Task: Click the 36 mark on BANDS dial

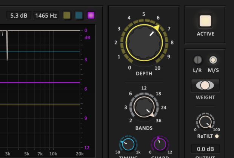Action: [159, 121]
